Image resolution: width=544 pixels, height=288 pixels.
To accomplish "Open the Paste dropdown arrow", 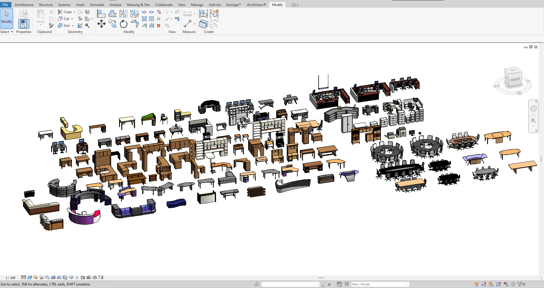I will coord(41,25).
